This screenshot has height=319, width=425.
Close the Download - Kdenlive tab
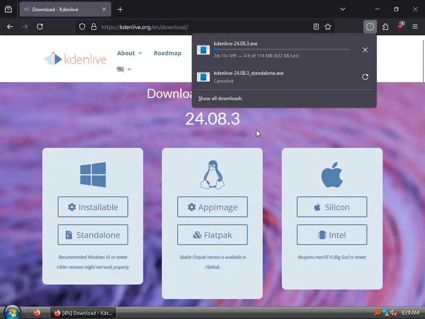click(104, 9)
